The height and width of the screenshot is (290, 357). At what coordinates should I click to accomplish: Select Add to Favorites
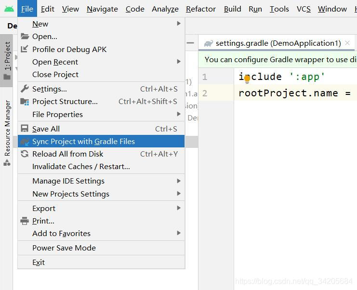(101, 233)
